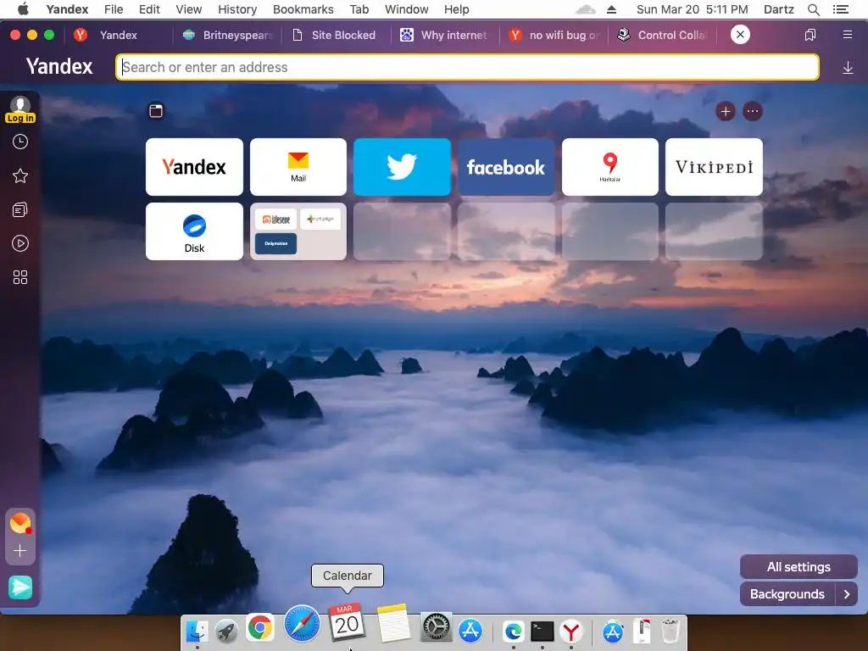Open the History menu

coord(237,9)
